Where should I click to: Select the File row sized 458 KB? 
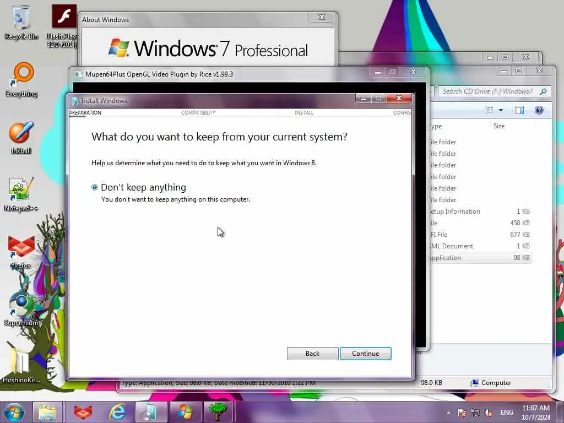pyautogui.click(x=480, y=223)
